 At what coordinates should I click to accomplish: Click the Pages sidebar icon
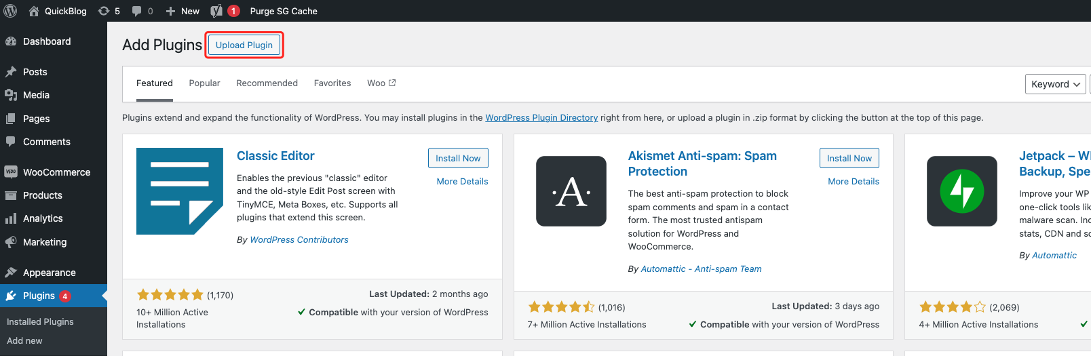pyautogui.click(x=11, y=119)
